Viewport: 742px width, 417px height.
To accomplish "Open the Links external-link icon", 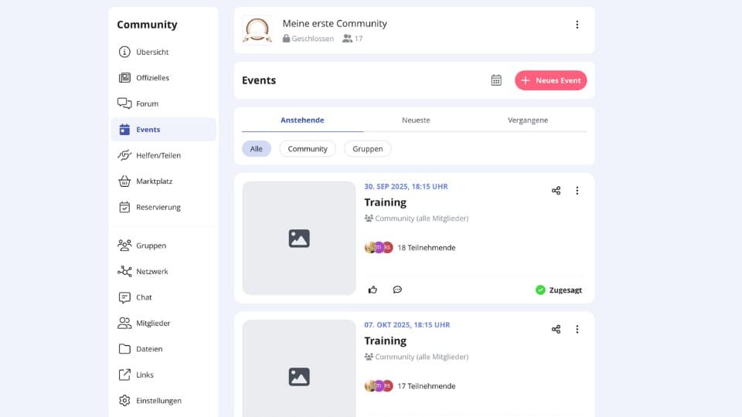I will (124, 375).
